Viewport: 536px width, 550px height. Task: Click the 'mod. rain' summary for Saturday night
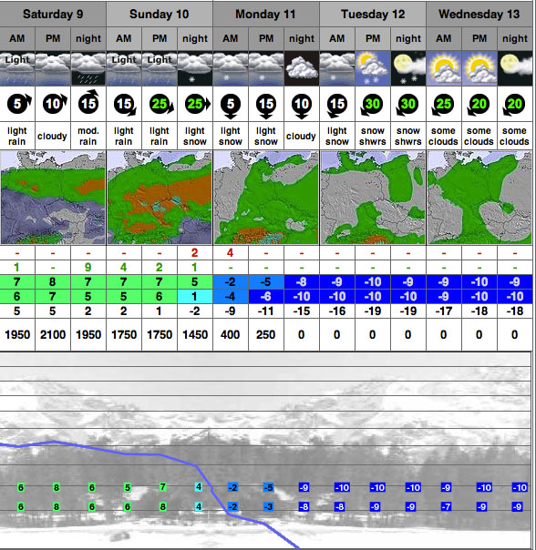click(x=88, y=136)
